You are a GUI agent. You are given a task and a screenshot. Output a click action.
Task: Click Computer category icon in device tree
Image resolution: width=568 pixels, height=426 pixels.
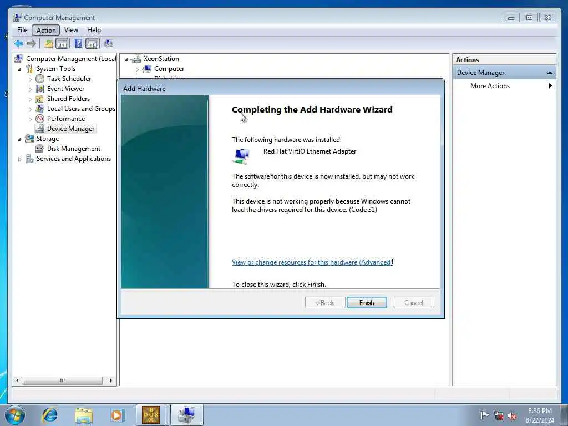[147, 69]
